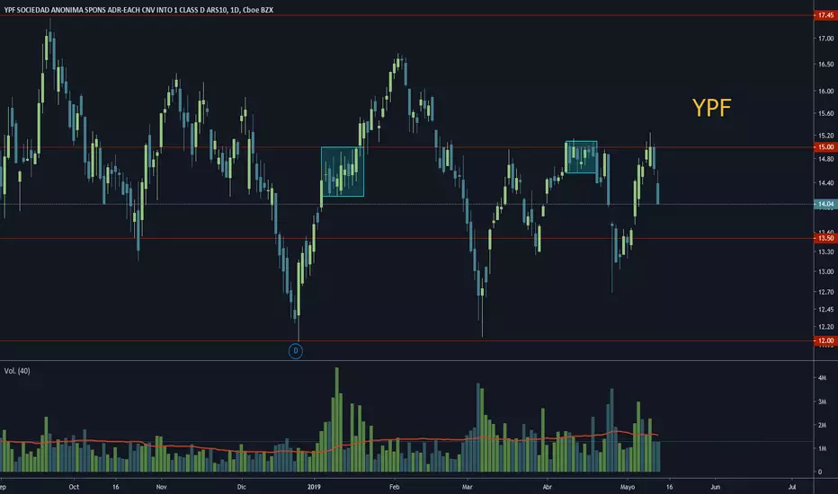This screenshot has height=494, width=838.
Task: Click the April teal rectangle drawing
Action: pos(581,157)
